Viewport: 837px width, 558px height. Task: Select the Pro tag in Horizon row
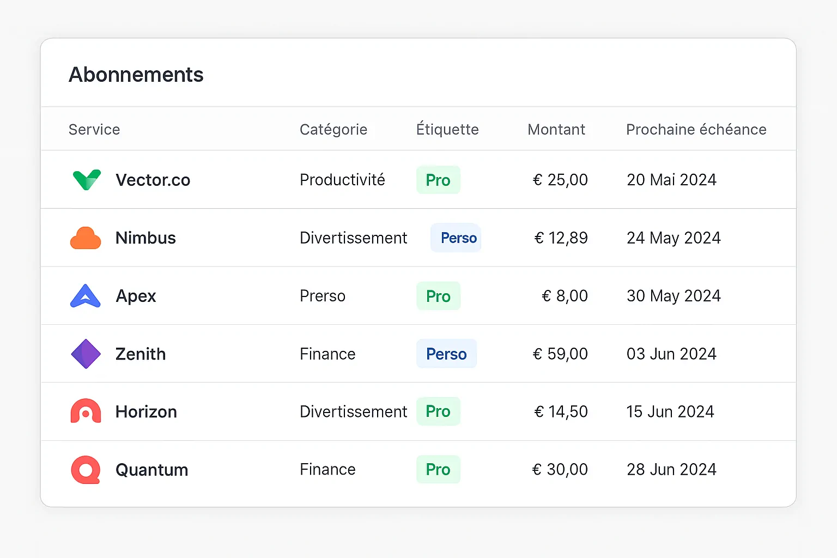tap(438, 411)
